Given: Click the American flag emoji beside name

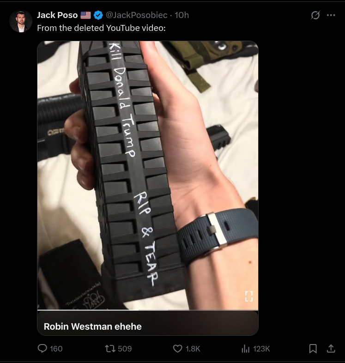Looking at the screenshot, I should coord(85,15).
